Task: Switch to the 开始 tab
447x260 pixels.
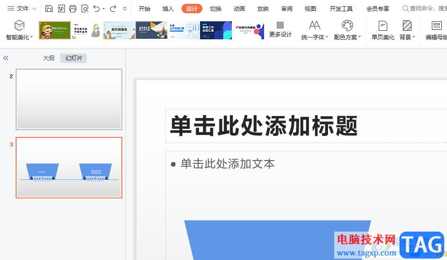Action: pos(145,9)
